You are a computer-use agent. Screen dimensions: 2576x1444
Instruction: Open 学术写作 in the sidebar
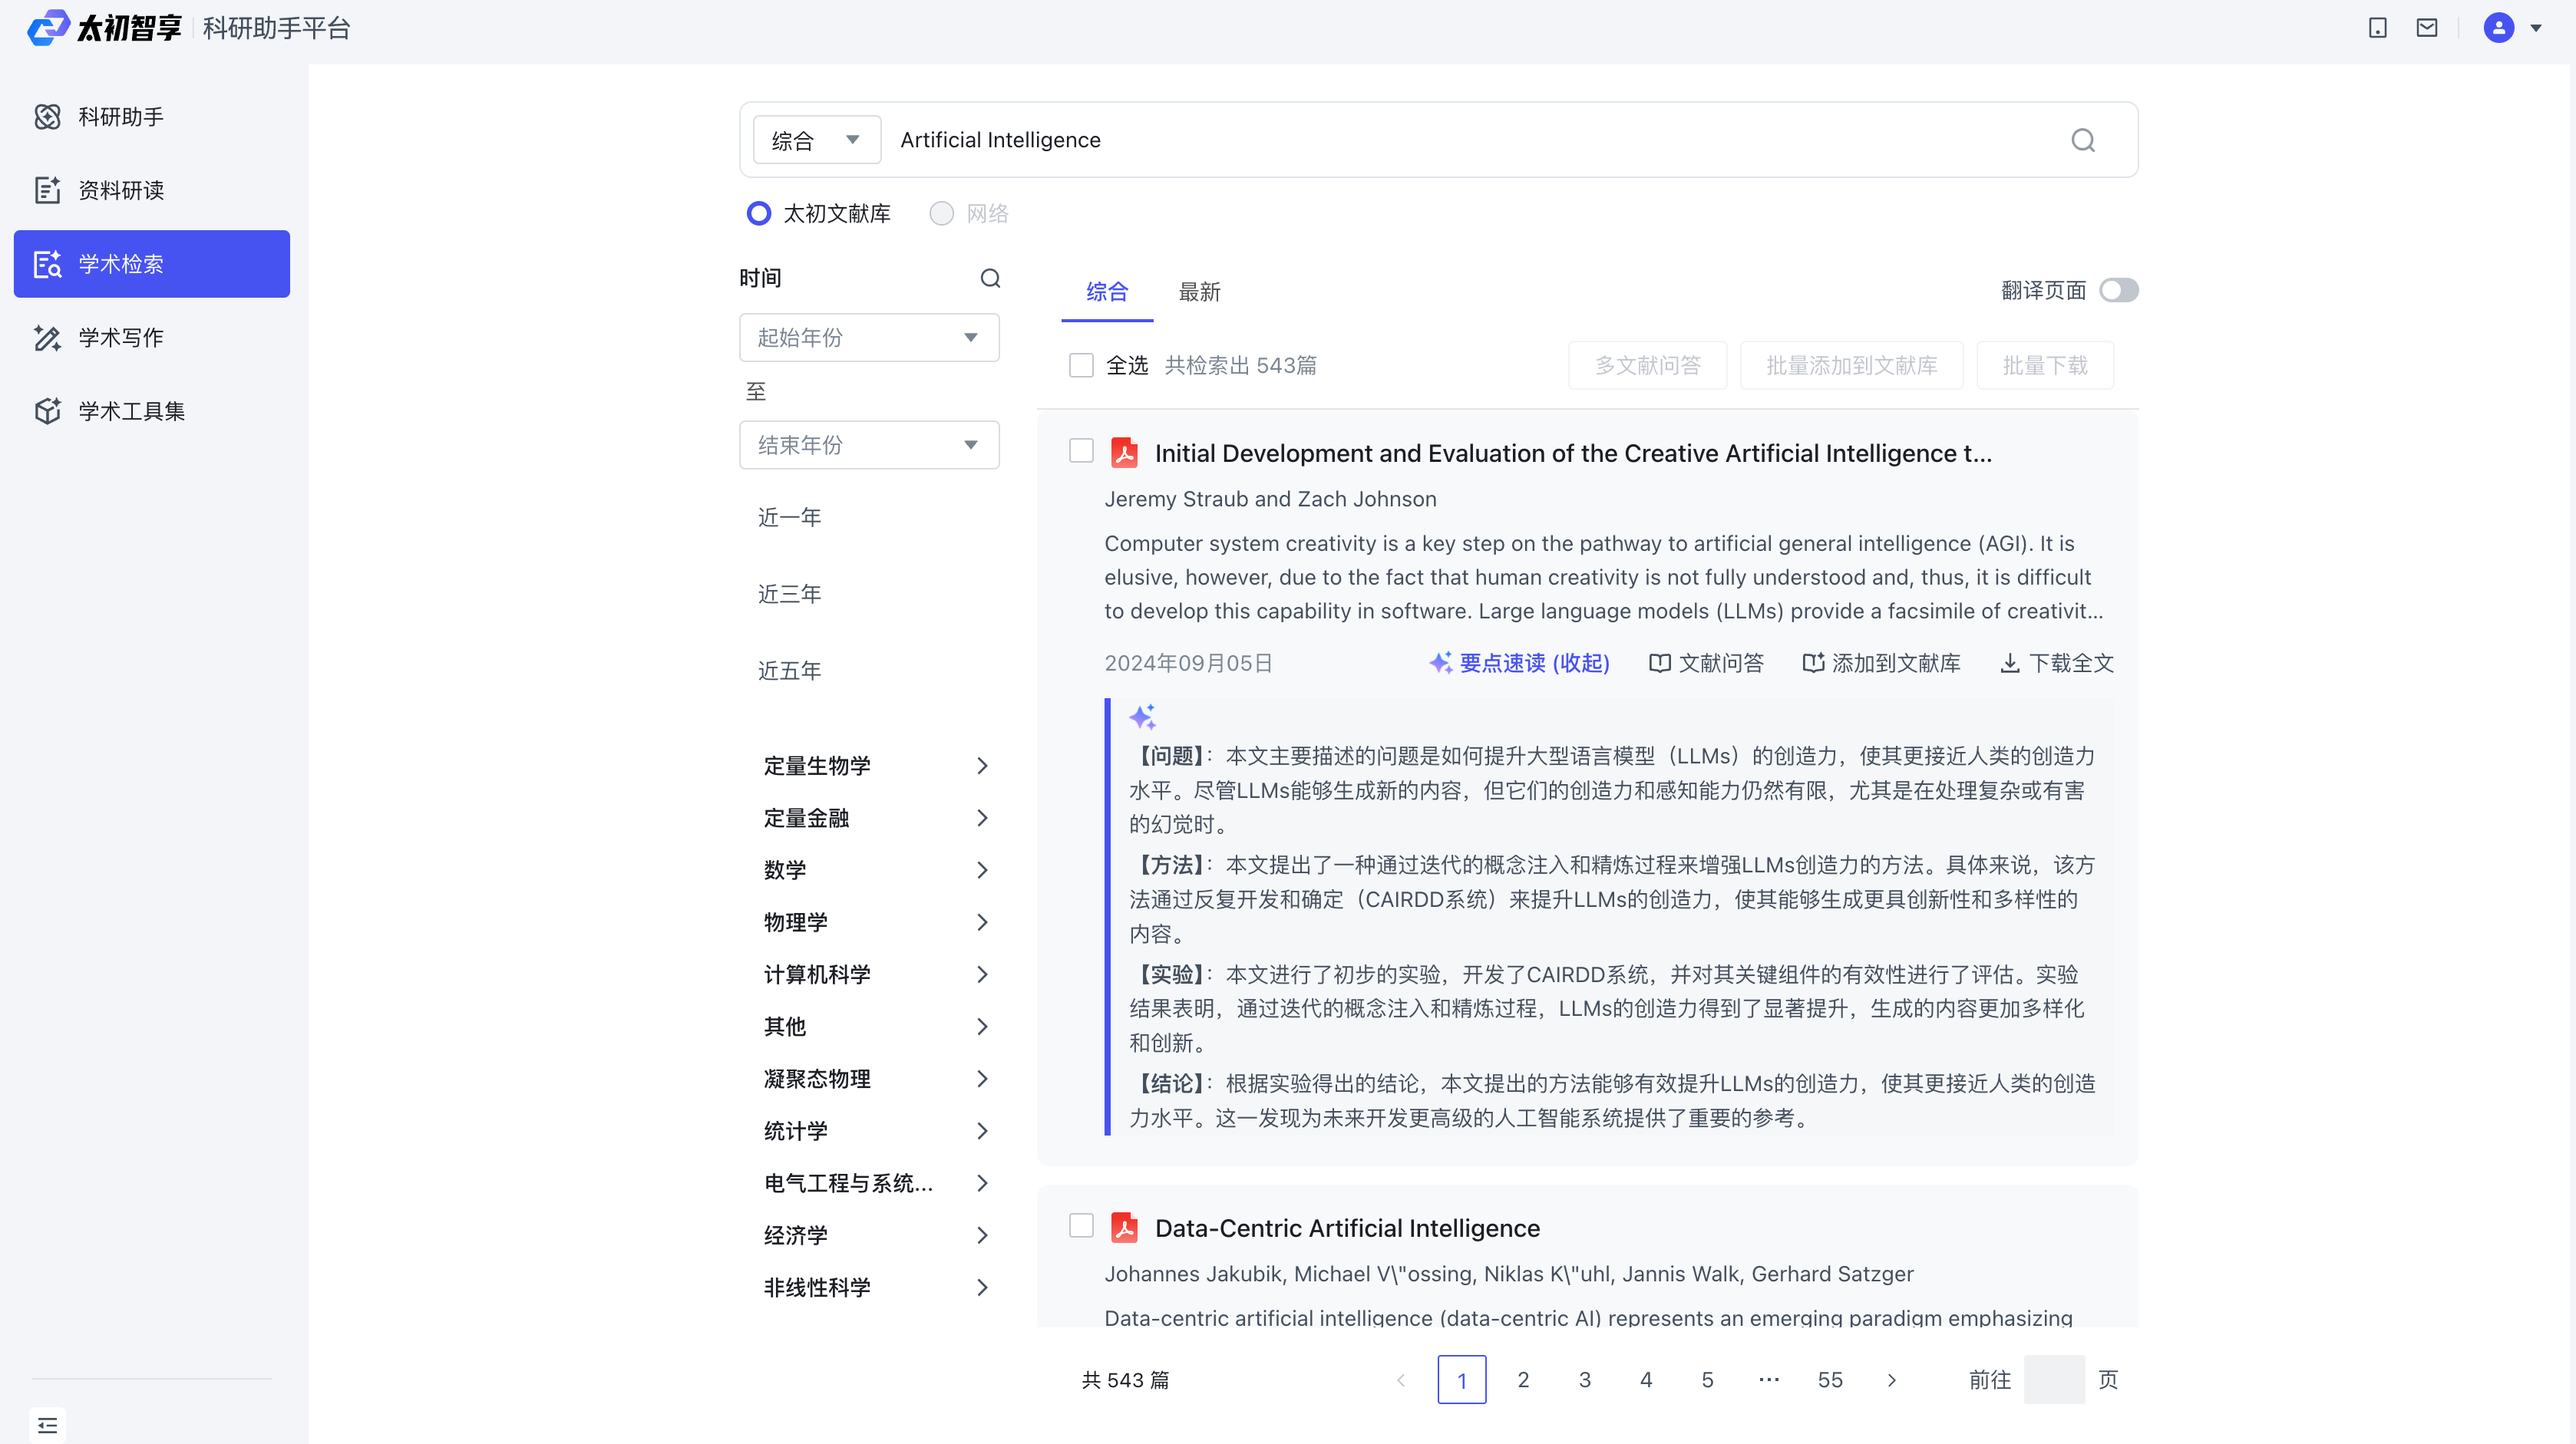click(121, 338)
